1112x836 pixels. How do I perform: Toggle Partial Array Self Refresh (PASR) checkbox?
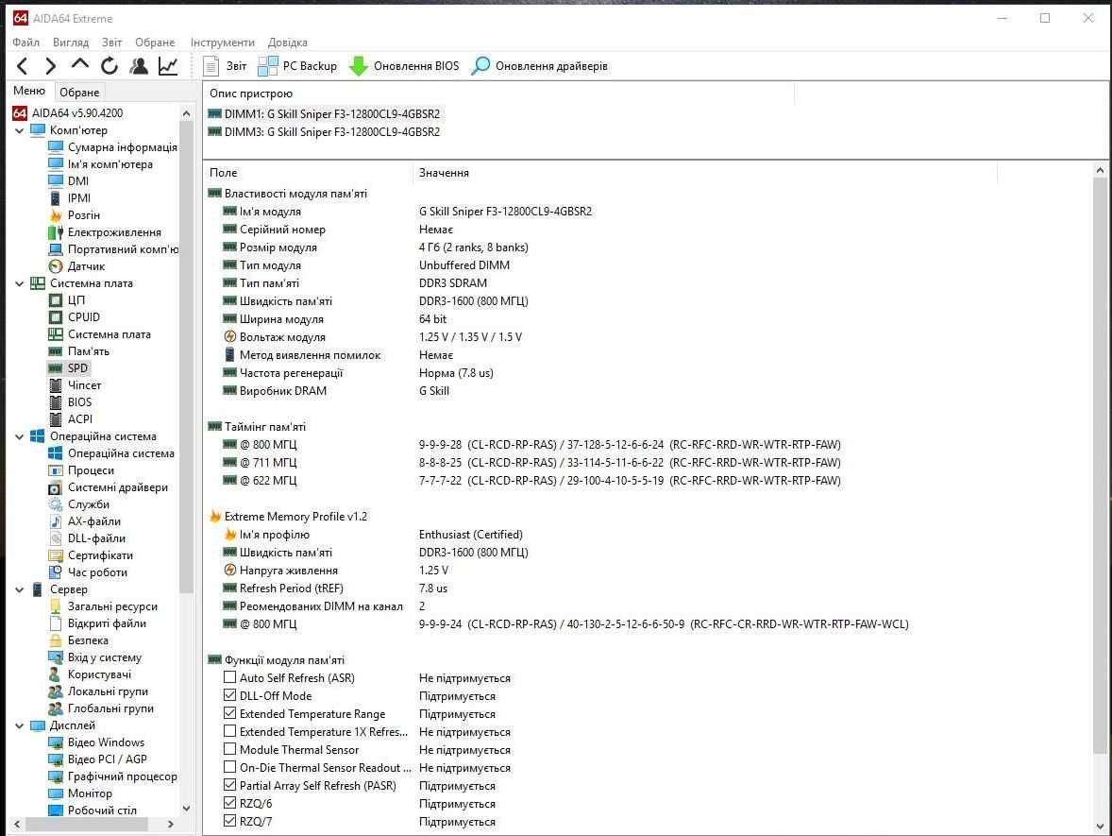[x=229, y=785]
